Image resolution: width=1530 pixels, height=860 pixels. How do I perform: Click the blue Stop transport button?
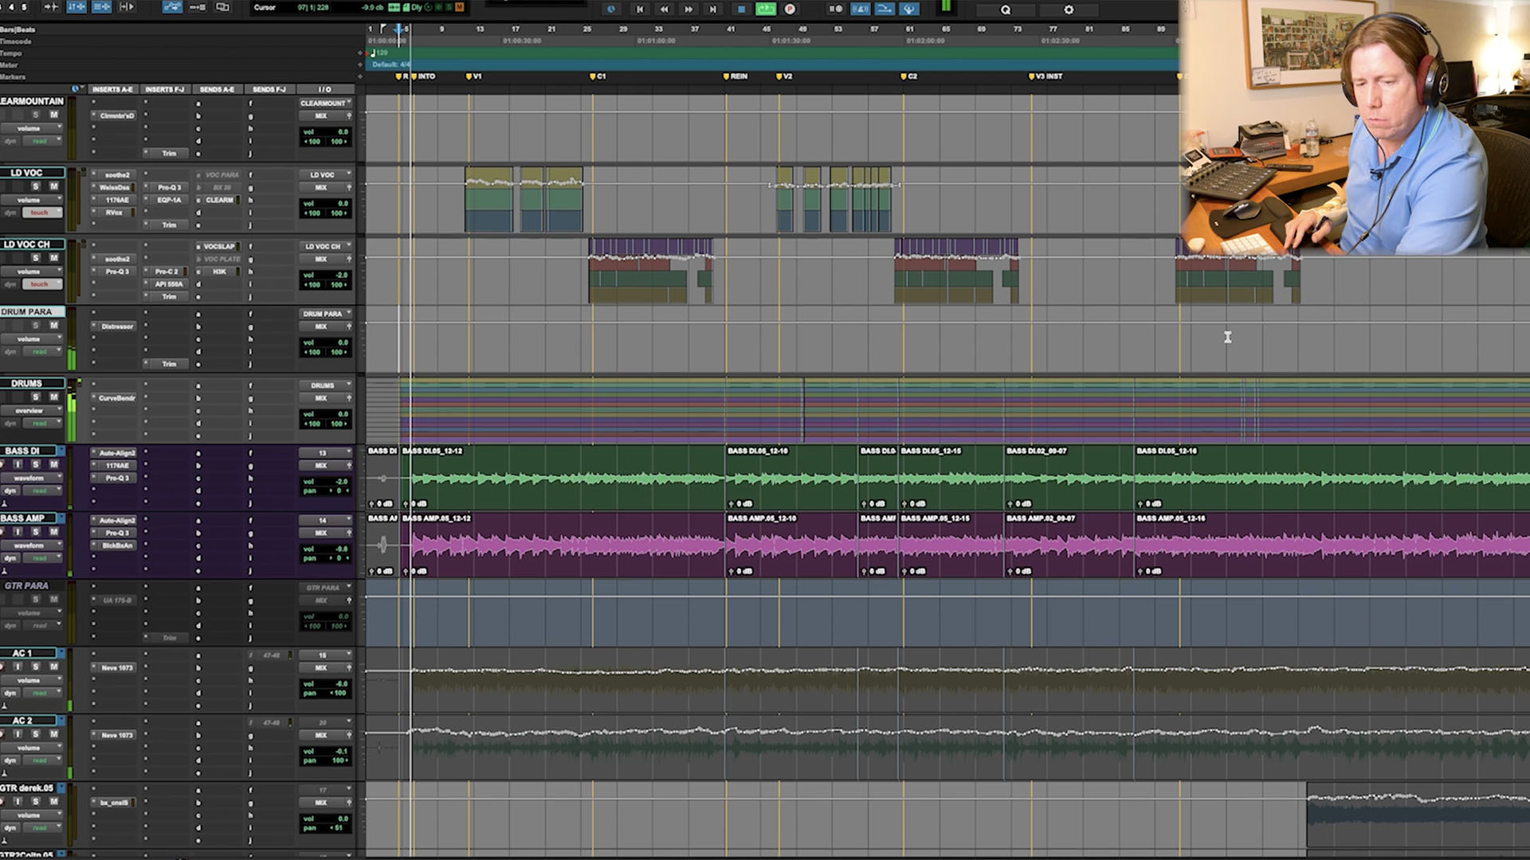tap(741, 9)
